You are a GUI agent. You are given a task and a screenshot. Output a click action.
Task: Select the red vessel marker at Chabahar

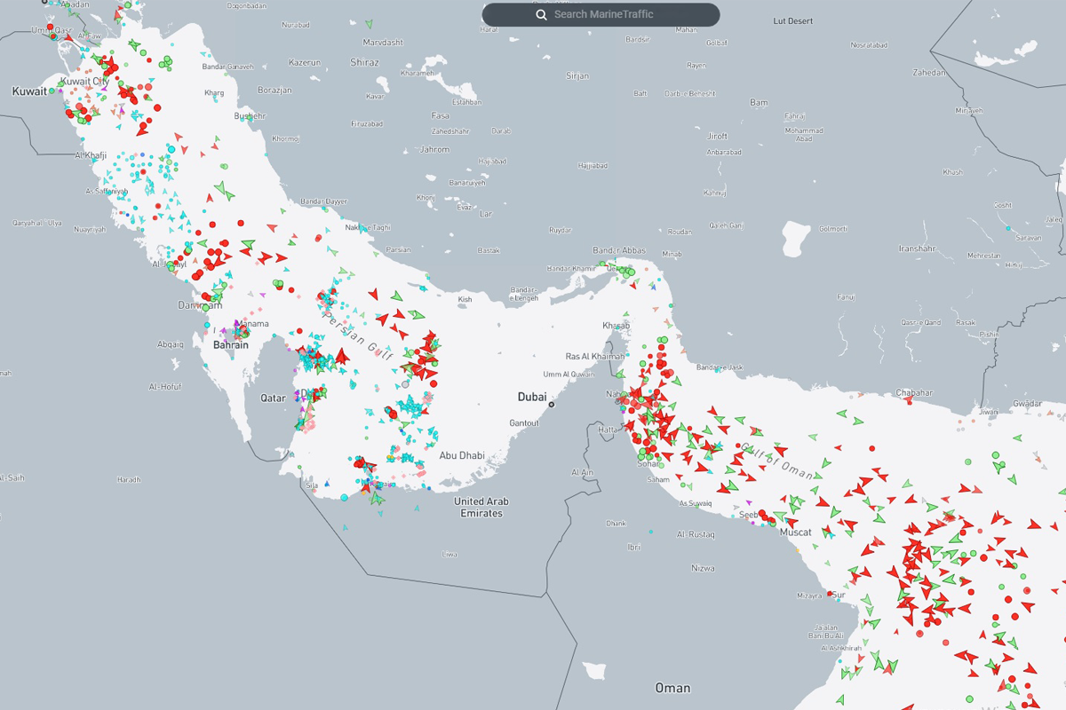coord(908,401)
